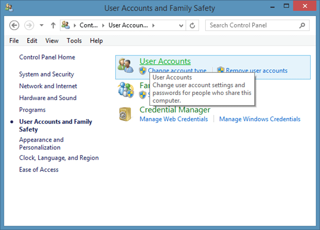320x230 pixels.
Task: Click the User Accounts people icon
Action: (x=126, y=65)
